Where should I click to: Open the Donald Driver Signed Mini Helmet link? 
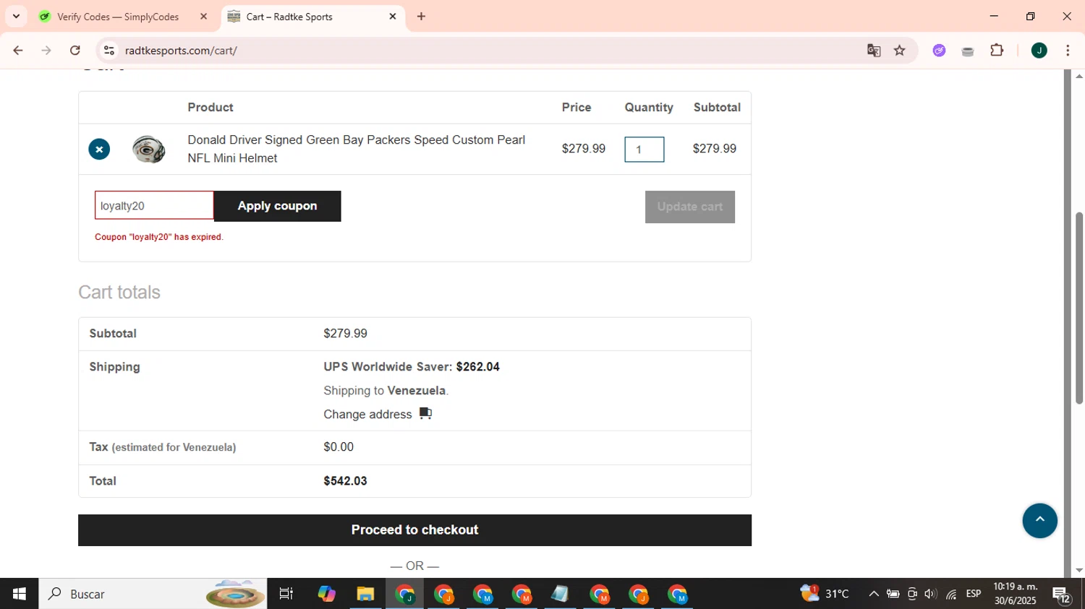point(356,149)
